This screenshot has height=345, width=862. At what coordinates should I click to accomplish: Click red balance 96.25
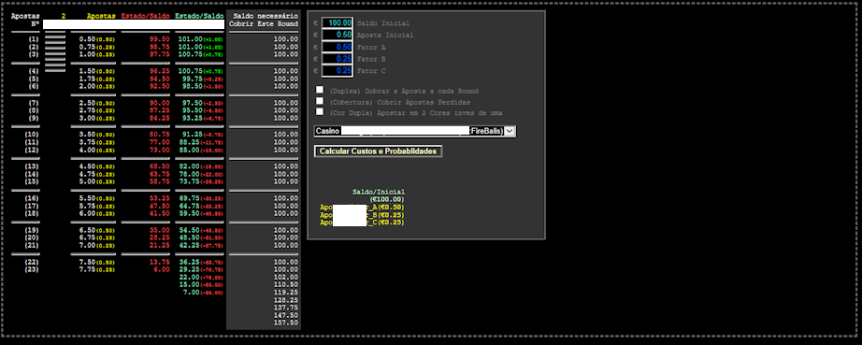[160, 71]
